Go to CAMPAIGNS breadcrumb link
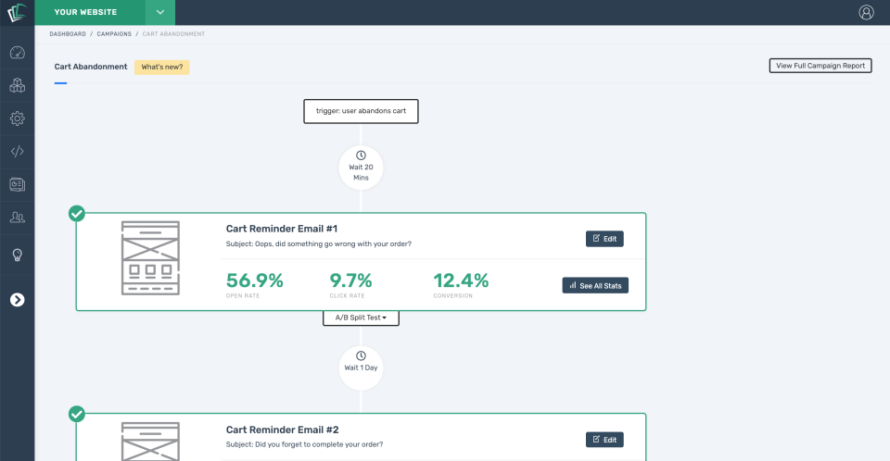The width and height of the screenshot is (890, 461). [x=114, y=34]
